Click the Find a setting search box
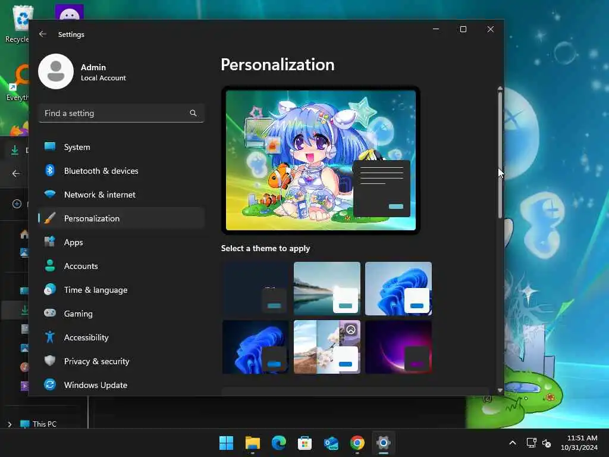Screen dimensions: 609x457 [121, 113]
